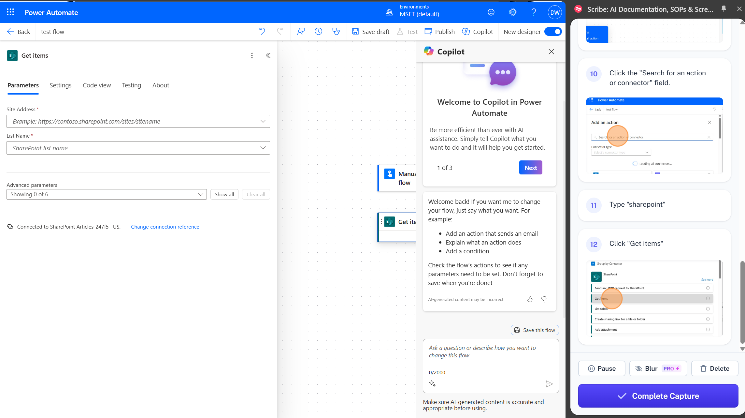Click the Blur PRO button
This screenshot has width=745, height=418.
click(x=658, y=368)
